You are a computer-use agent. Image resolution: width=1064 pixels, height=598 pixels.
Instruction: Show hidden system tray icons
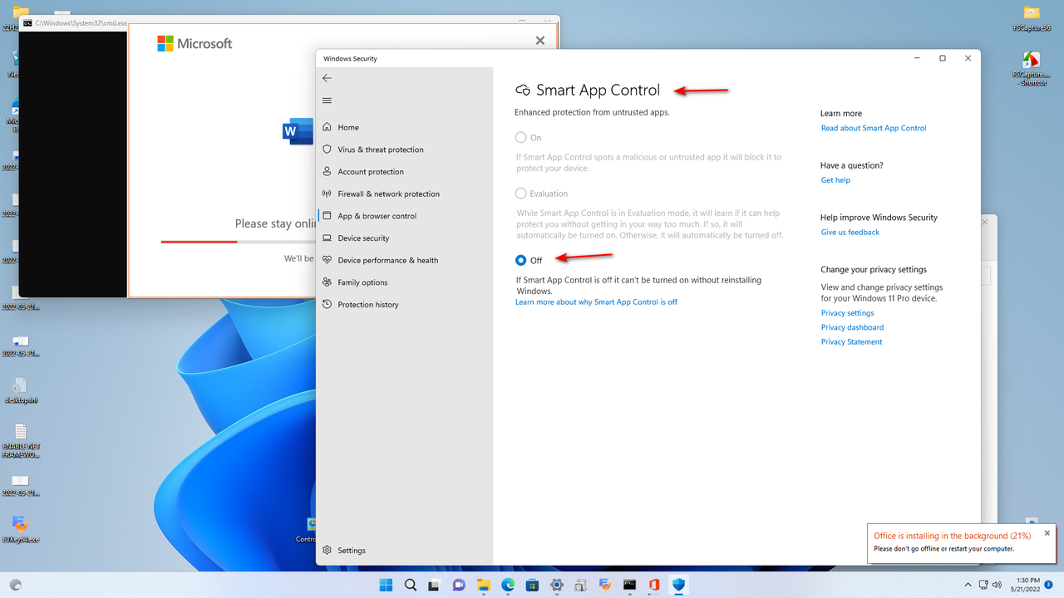tap(968, 585)
